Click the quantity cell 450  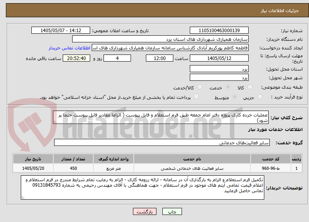[73, 168]
